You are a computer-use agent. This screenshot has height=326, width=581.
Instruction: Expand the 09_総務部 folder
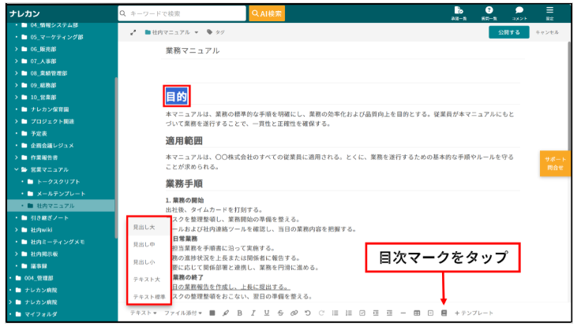click(x=17, y=85)
